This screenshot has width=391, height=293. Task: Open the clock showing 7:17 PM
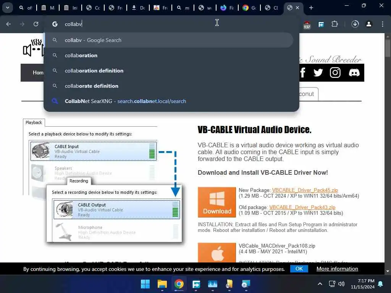coord(363,284)
